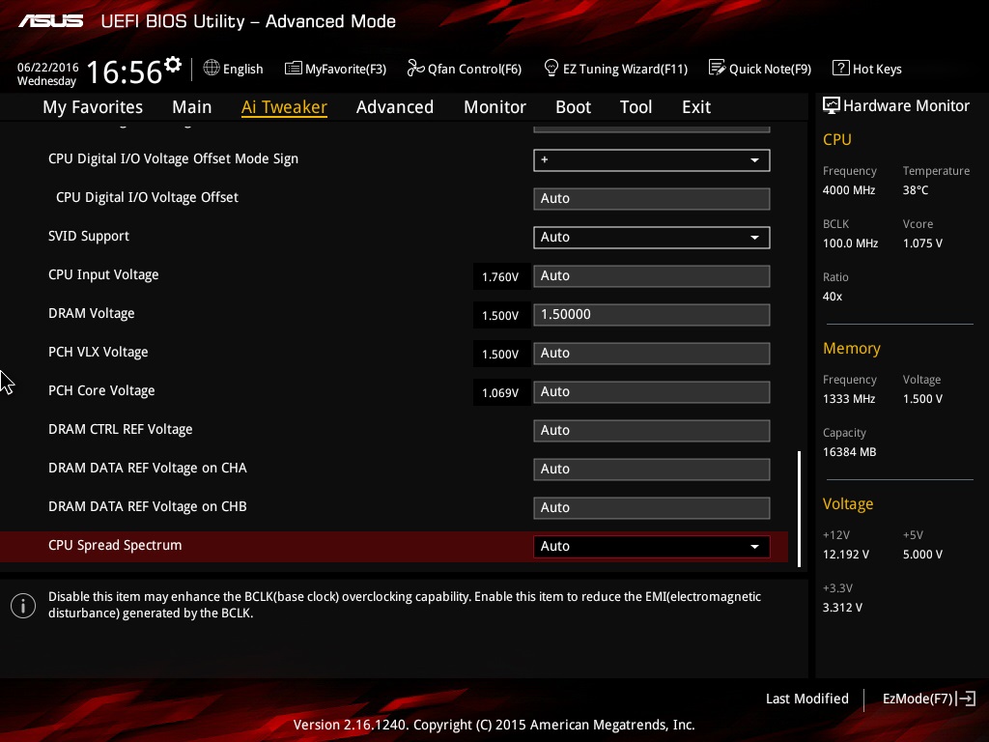The width and height of the screenshot is (989, 742).
Task: Click the 38°C temperature value
Action: click(916, 190)
